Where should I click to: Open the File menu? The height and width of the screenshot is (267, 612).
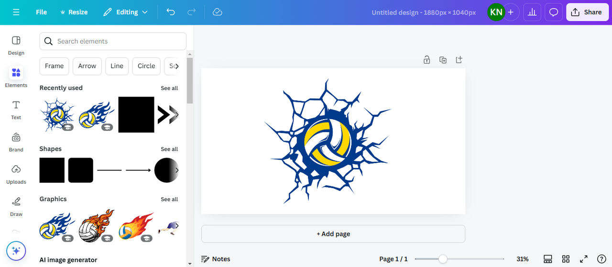click(42, 12)
